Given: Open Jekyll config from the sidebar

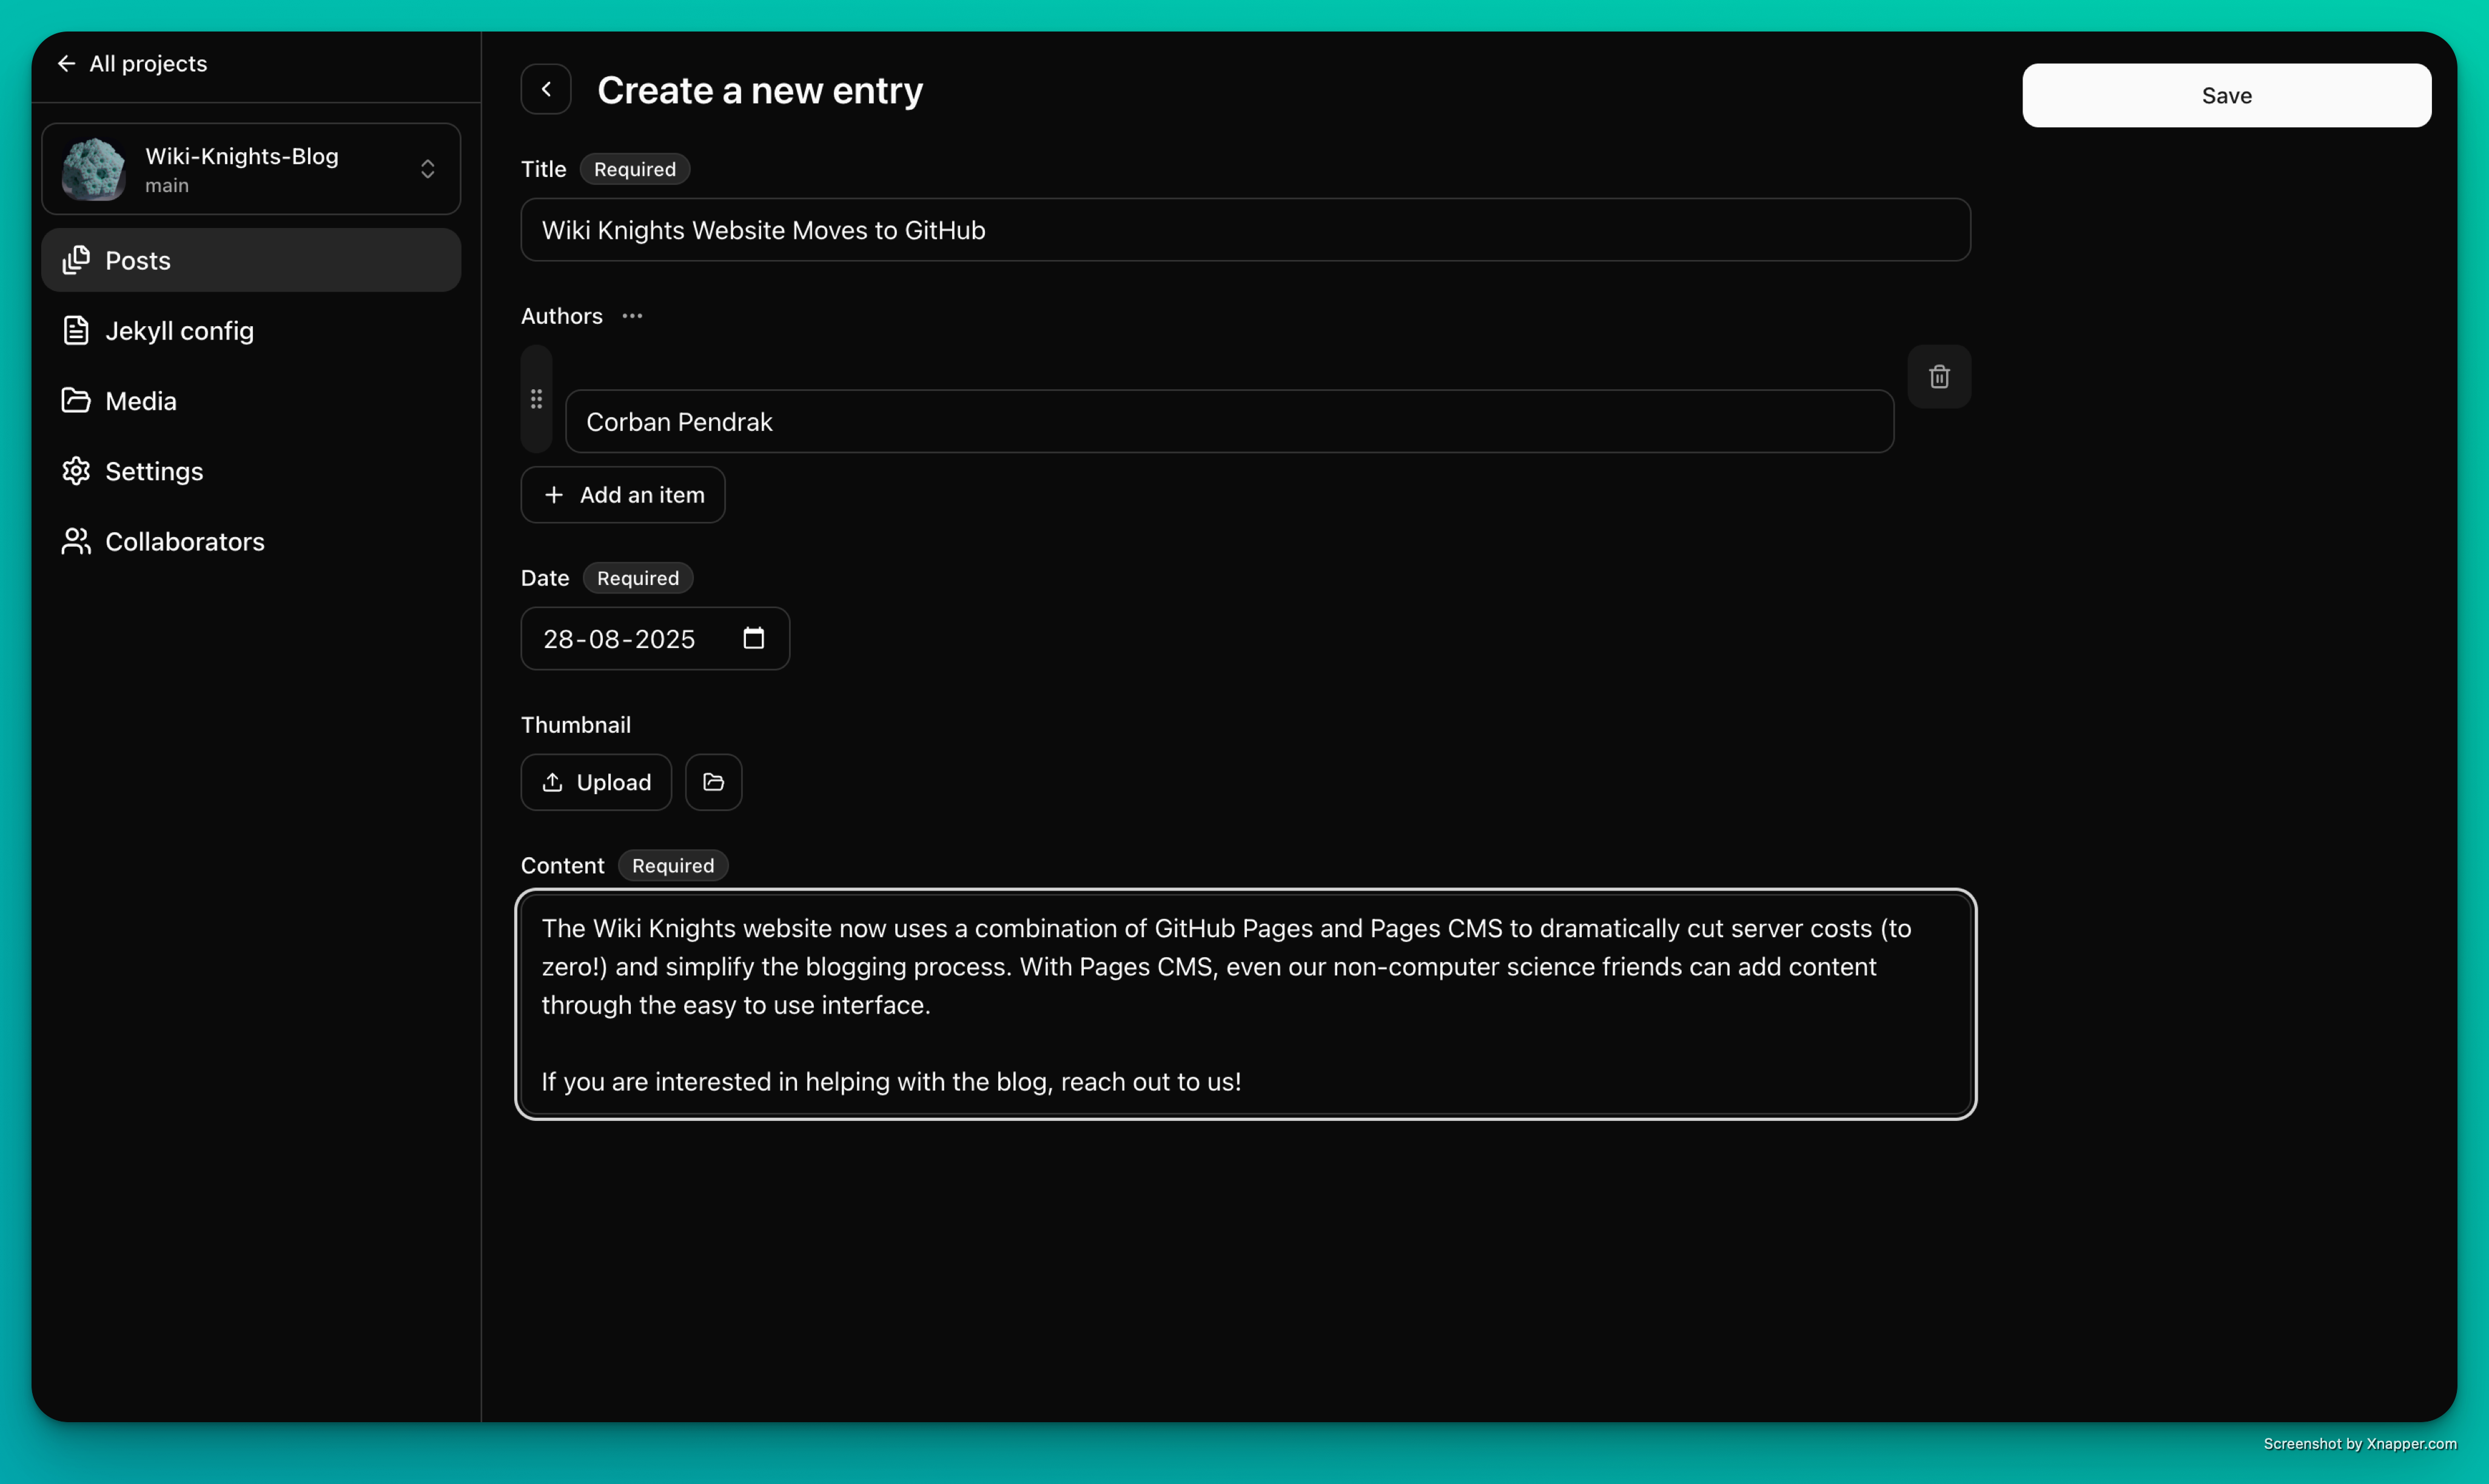Looking at the screenshot, I should coord(179,331).
